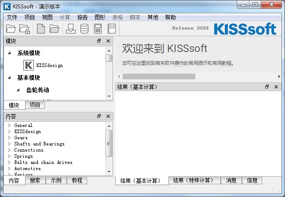Open the 文件 menu
This screenshot has width=285, height=197.
(x=12, y=17)
